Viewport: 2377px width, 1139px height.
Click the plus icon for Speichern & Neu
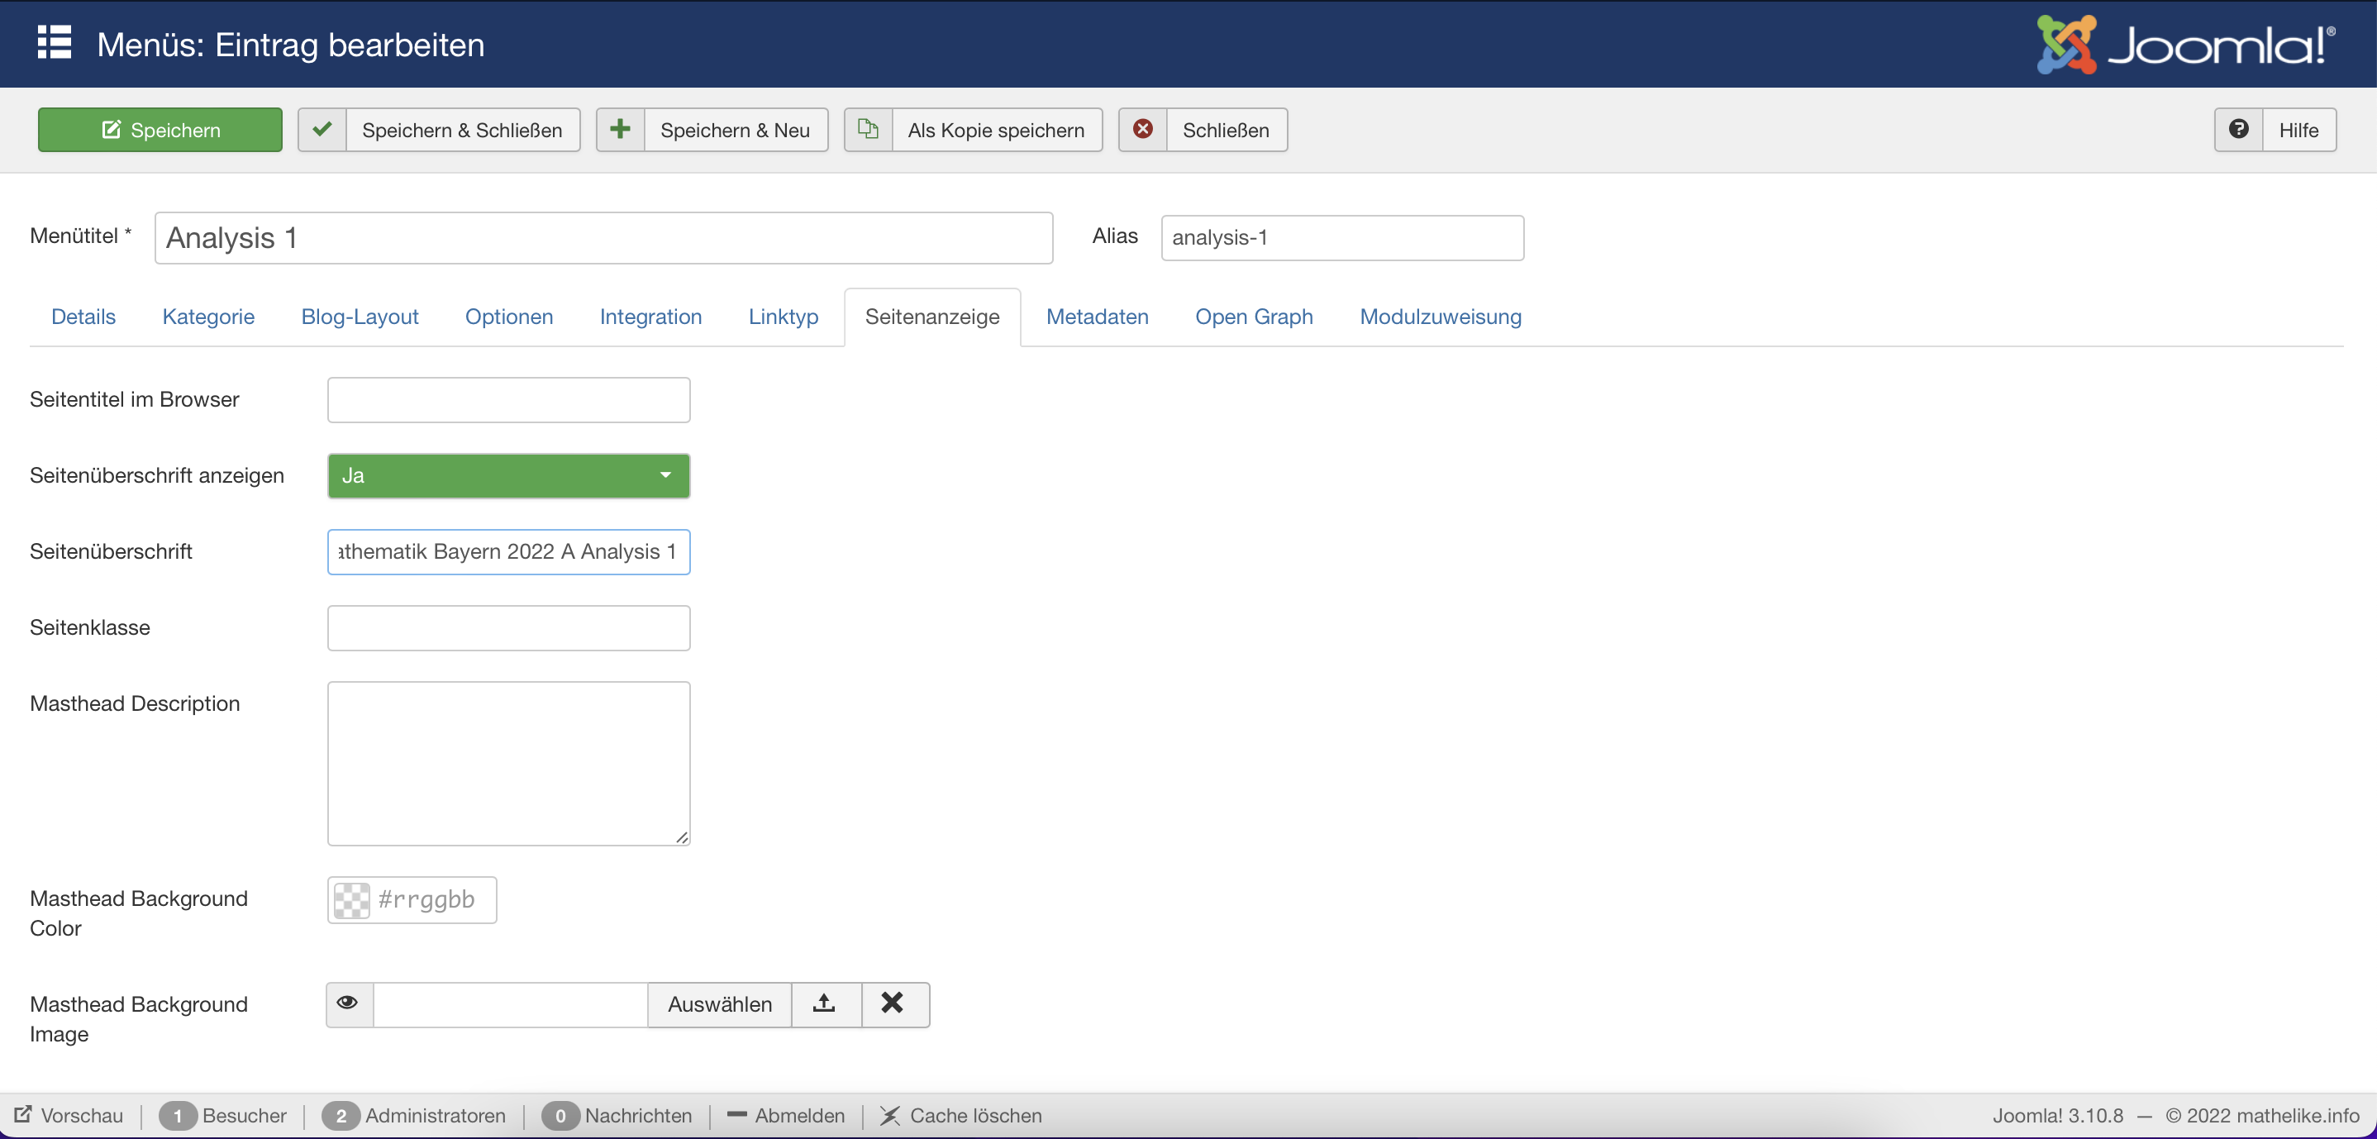point(620,129)
